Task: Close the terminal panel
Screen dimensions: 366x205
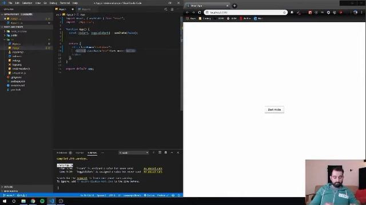Action: (178, 153)
